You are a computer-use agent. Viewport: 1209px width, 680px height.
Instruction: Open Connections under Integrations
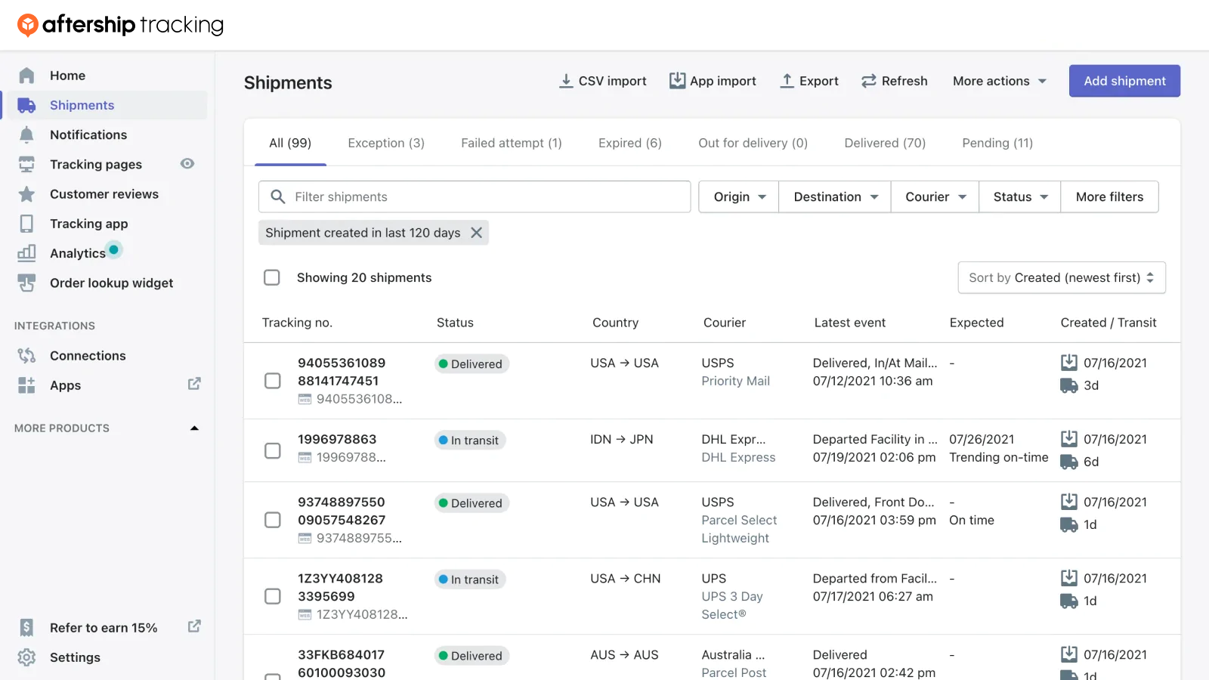pos(87,355)
